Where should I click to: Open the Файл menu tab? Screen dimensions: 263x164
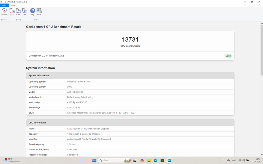(x=4, y=5)
